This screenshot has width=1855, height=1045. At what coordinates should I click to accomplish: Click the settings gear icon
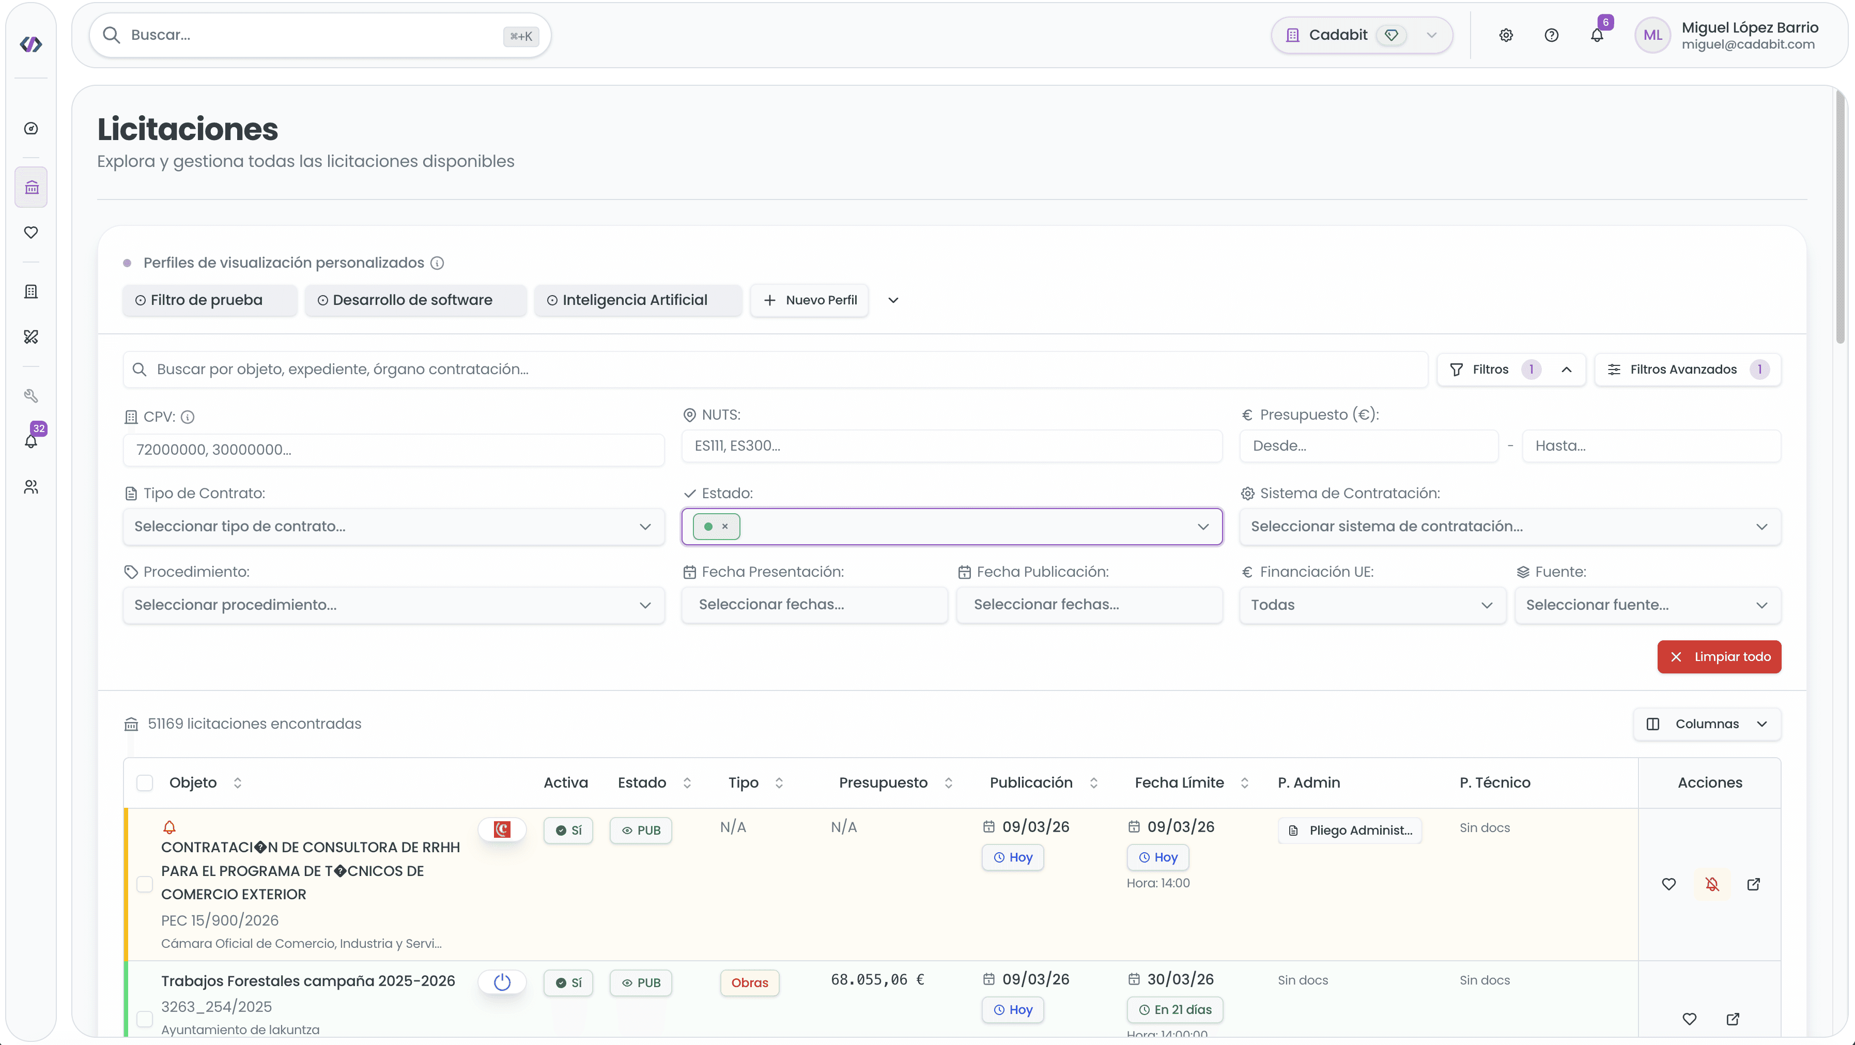point(1506,35)
